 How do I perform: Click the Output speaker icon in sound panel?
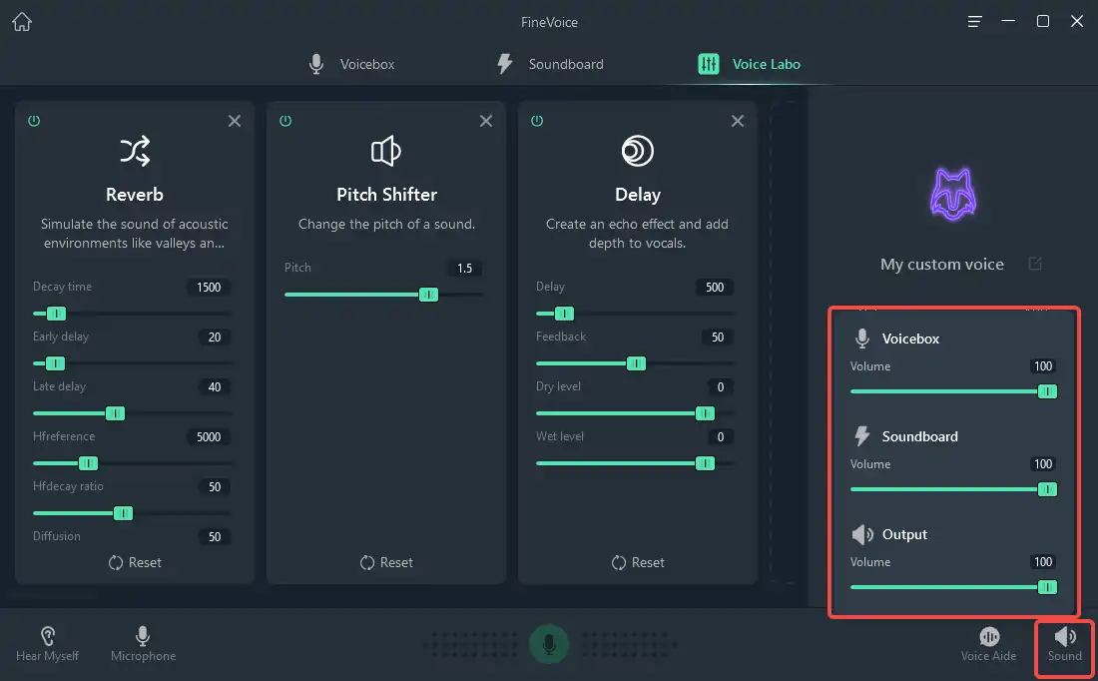pyautogui.click(x=862, y=534)
